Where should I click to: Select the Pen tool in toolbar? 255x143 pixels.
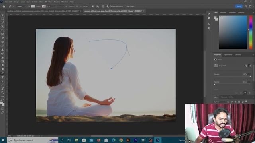point(2,73)
